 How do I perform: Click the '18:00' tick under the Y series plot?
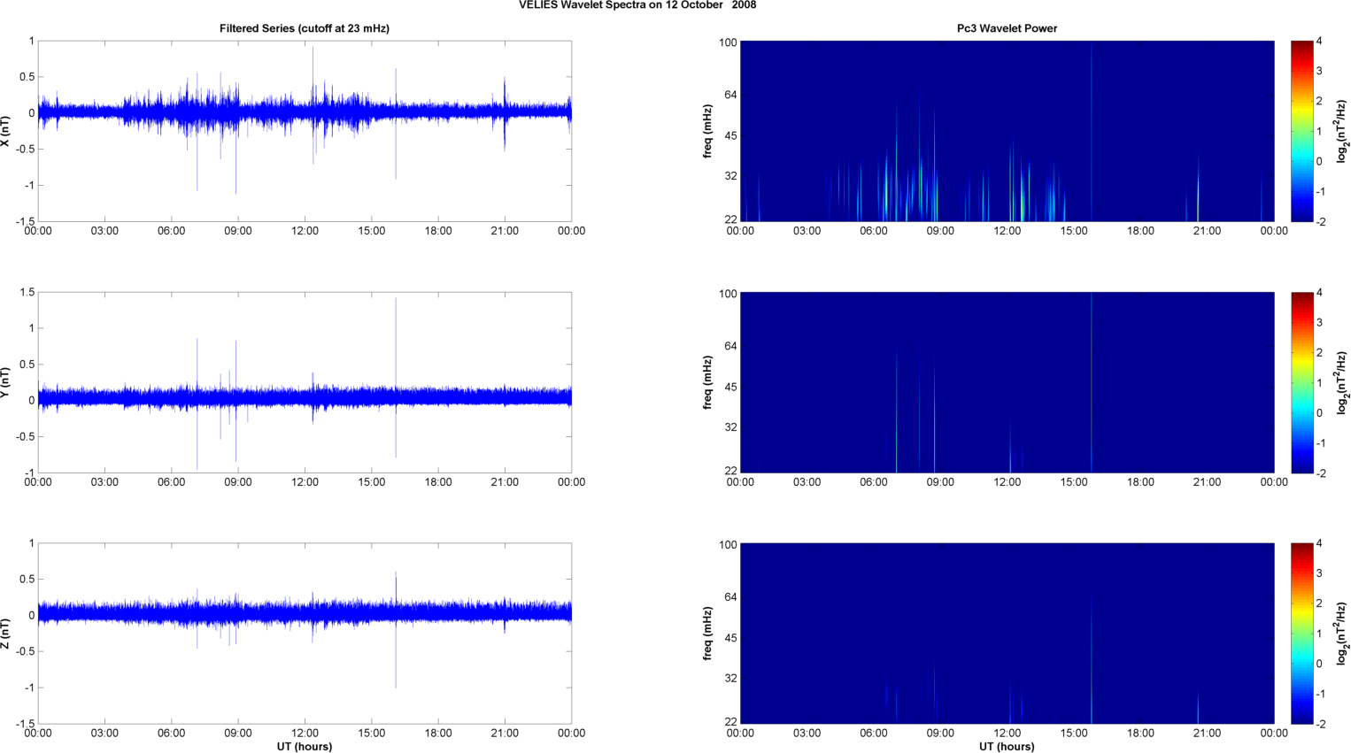click(x=438, y=482)
